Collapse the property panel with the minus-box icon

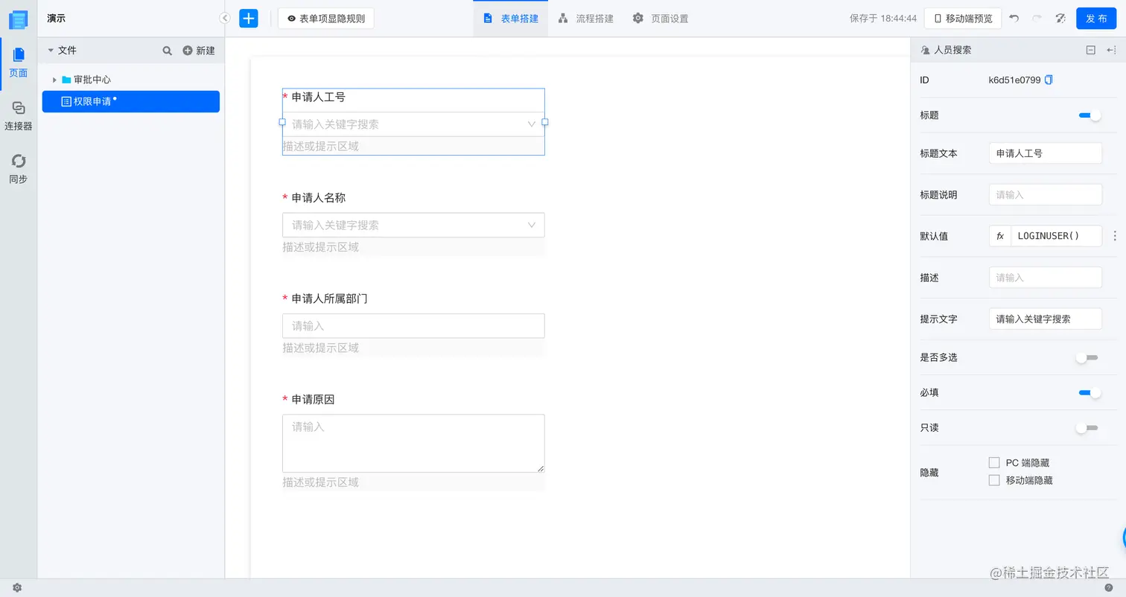1091,50
